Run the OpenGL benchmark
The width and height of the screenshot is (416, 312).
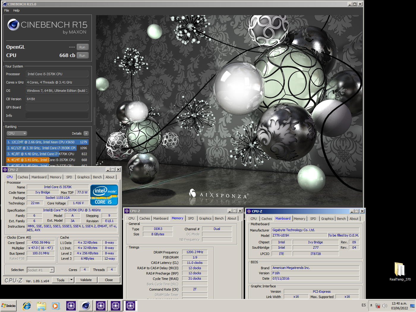[x=82, y=47]
